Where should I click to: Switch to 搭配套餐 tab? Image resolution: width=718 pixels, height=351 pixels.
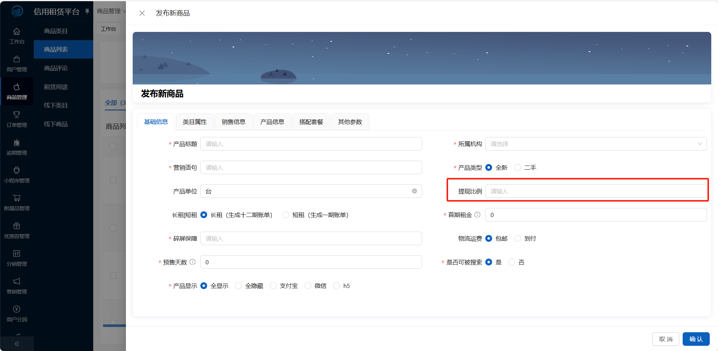coord(311,122)
